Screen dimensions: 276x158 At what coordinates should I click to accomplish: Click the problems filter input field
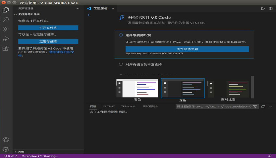click(214, 107)
